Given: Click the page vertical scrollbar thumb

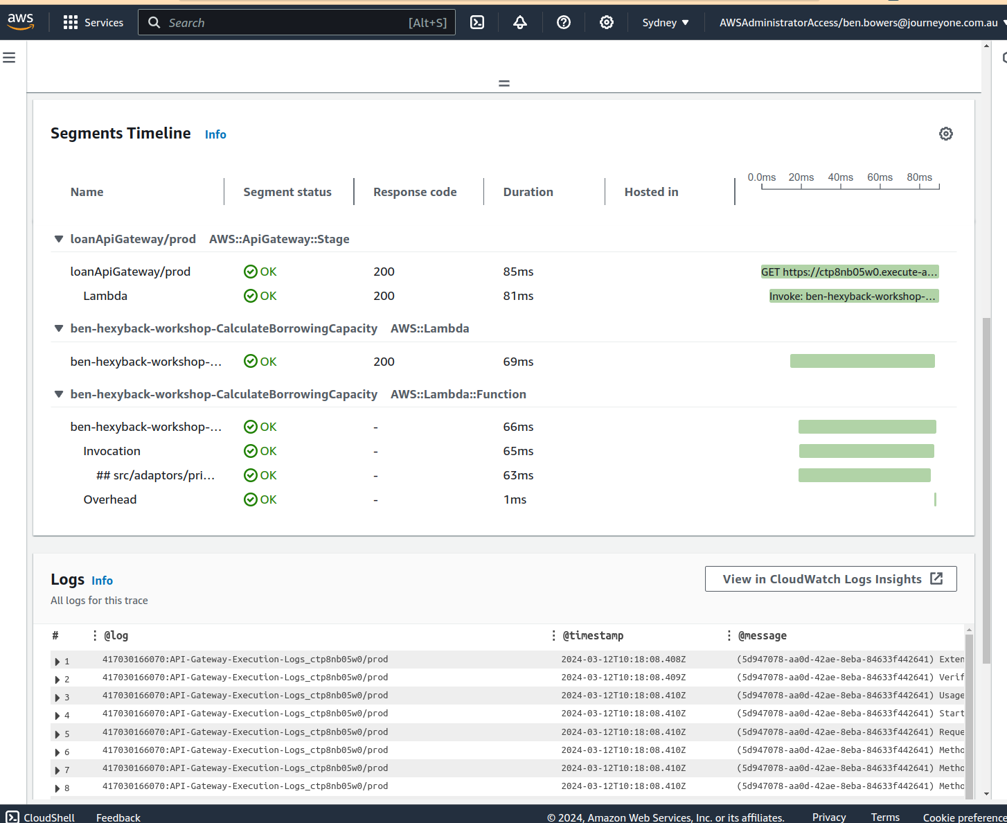Looking at the screenshot, I should 986,490.
